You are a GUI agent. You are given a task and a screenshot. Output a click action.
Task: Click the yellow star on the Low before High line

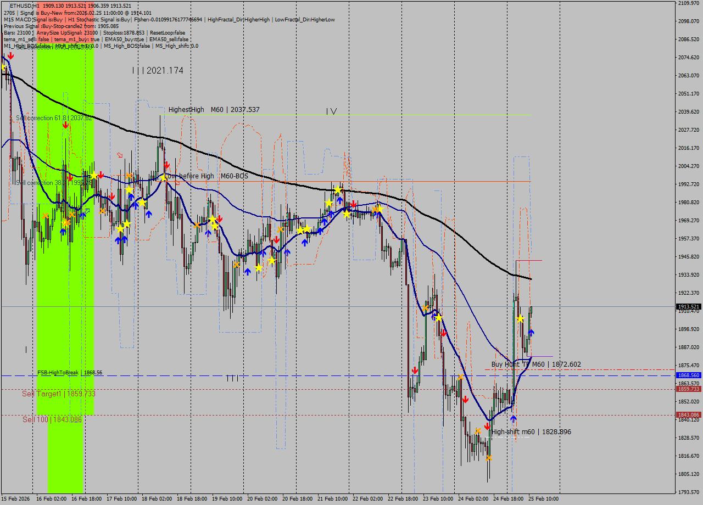click(163, 178)
